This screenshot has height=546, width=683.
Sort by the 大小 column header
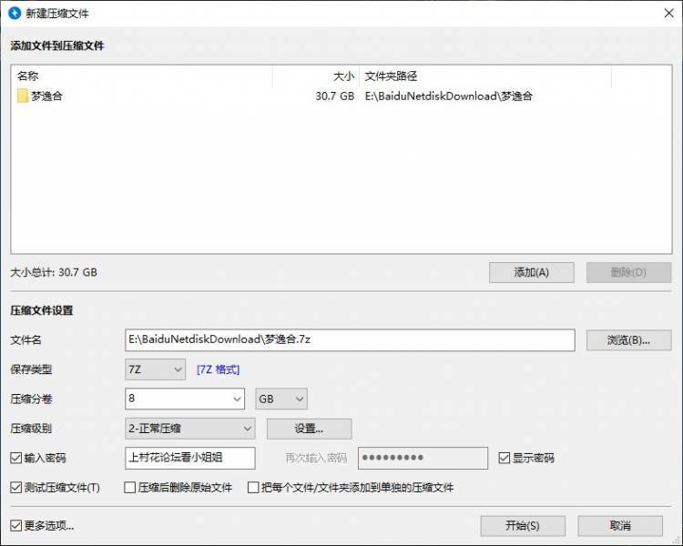pos(316,76)
